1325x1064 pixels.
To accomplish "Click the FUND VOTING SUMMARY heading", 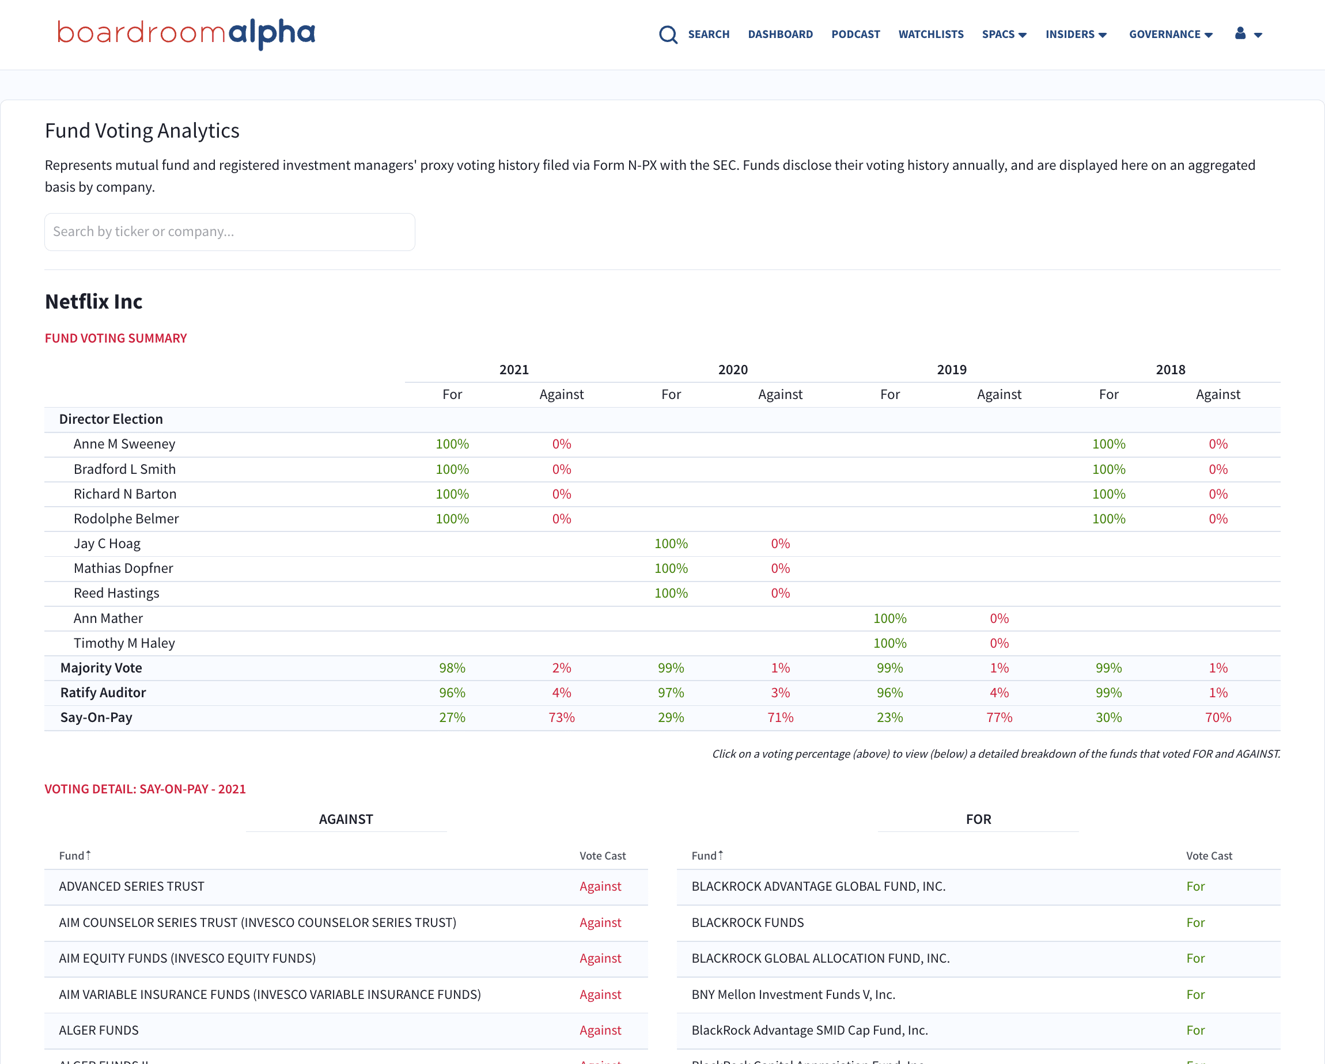I will point(116,338).
